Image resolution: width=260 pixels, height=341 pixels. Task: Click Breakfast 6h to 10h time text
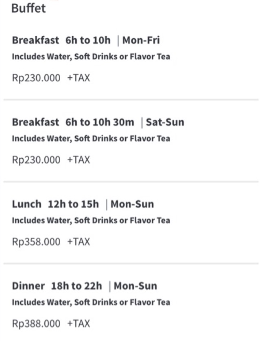click(x=88, y=40)
